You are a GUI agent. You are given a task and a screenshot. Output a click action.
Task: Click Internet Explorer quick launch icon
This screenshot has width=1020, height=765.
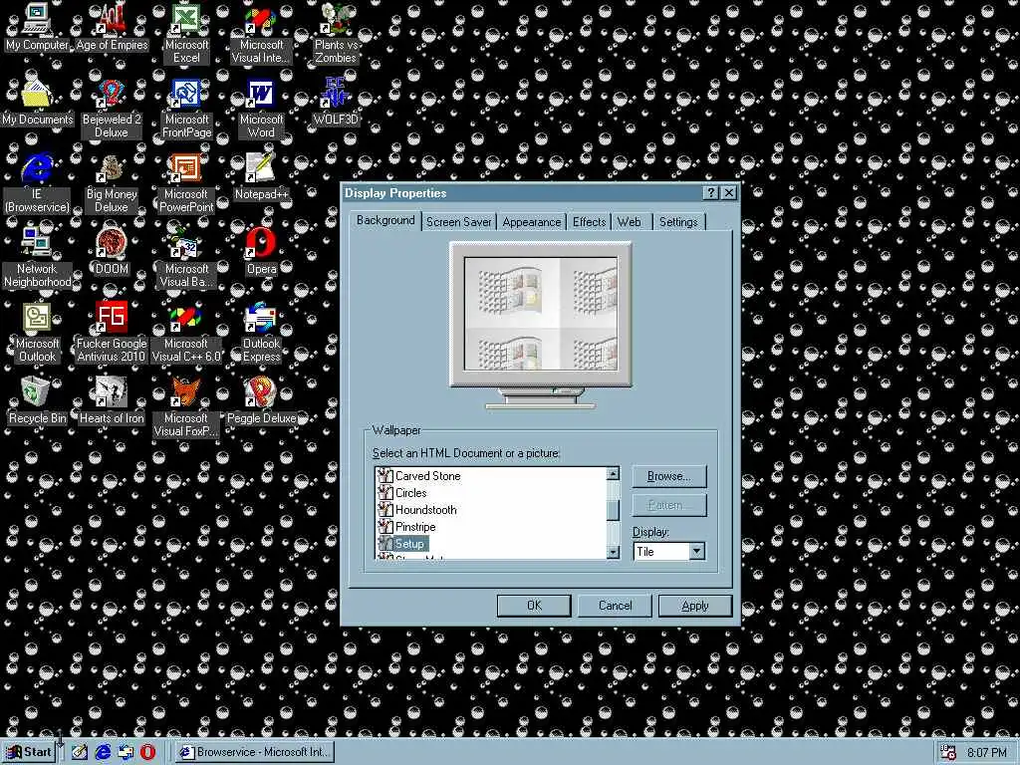tap(103, 752)
